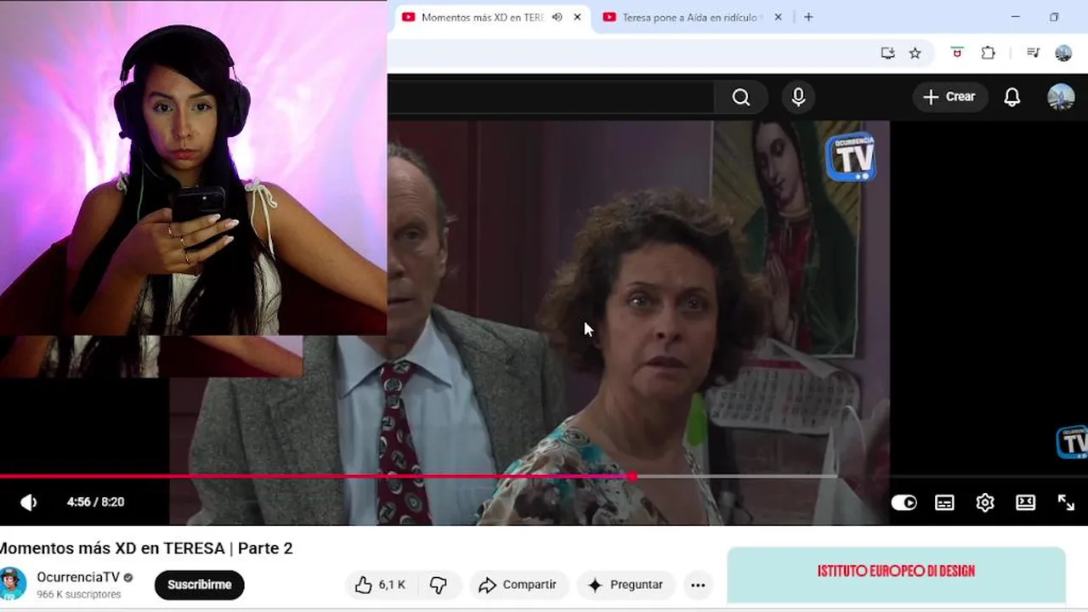Toggle theater mode in the player

click(x=1026, y=502)
